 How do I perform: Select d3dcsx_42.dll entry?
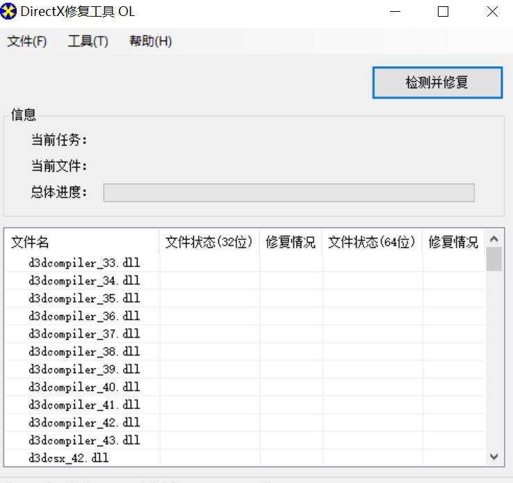pos(69,458)
